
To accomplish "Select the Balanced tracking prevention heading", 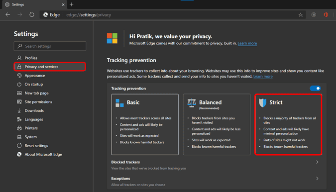I will [x=210, y=102].
